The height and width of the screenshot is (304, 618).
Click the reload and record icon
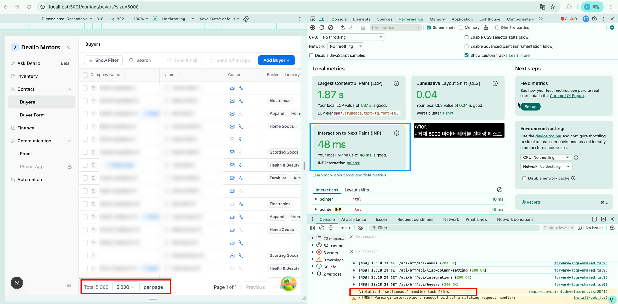321,27
